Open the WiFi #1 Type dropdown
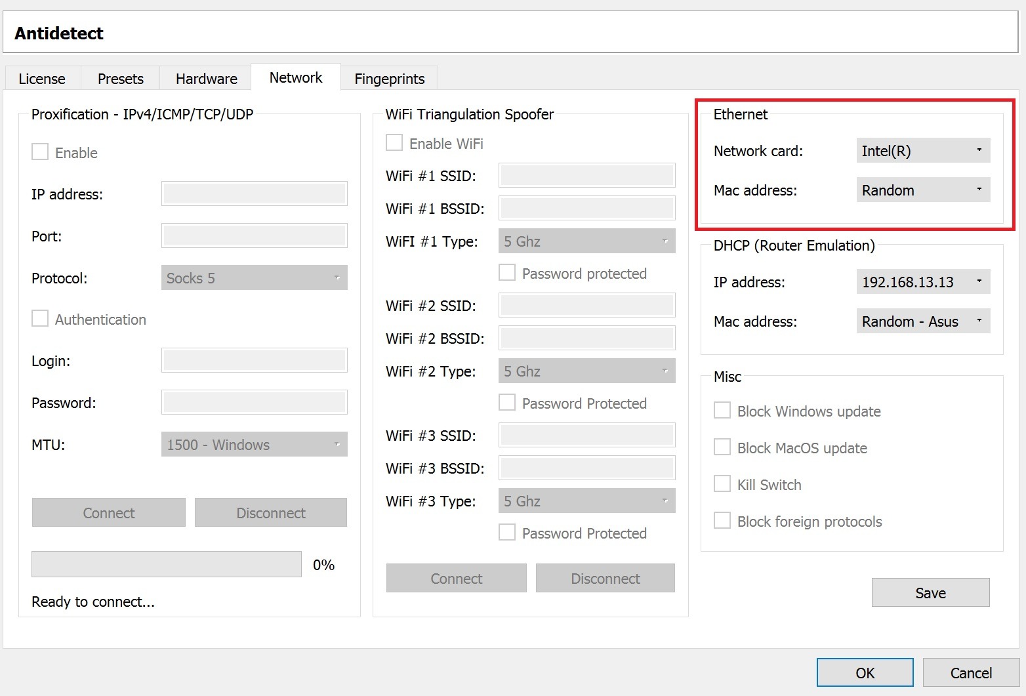This screenshot has height=696, width=1026. pos(587,241)
